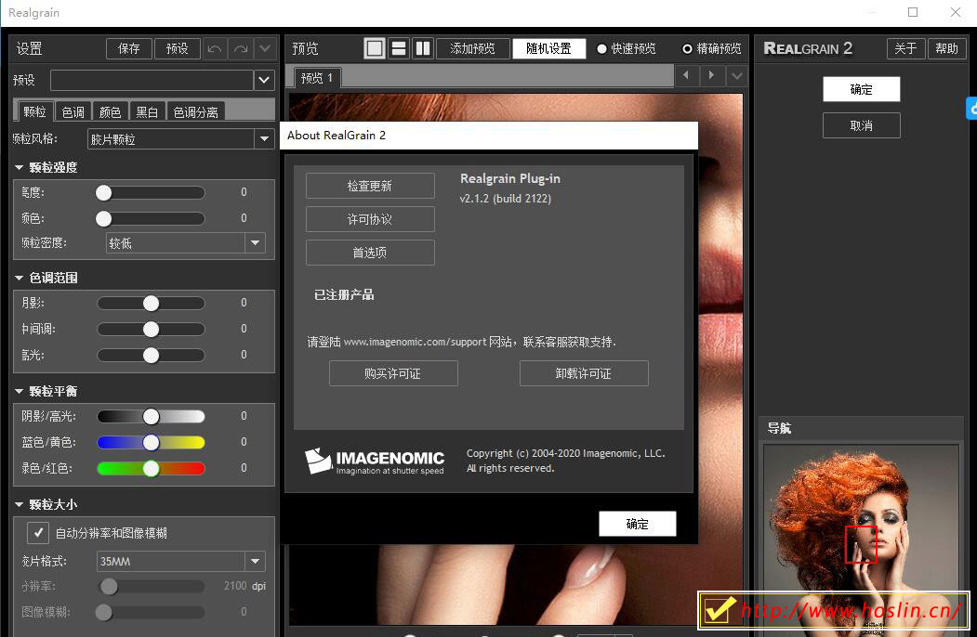
Task: Open 许可协议 in About dialog
Action: coord(370,219)
